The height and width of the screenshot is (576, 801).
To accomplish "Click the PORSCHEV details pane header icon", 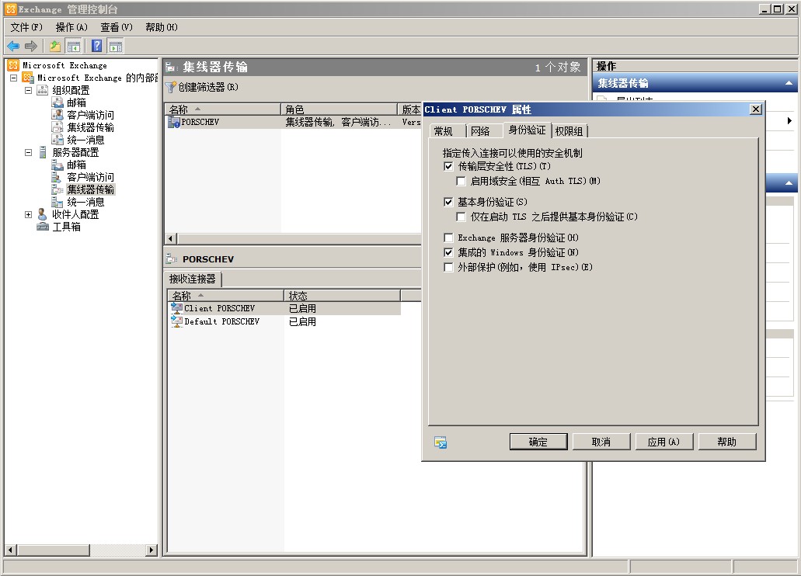I will coord(172,259).
